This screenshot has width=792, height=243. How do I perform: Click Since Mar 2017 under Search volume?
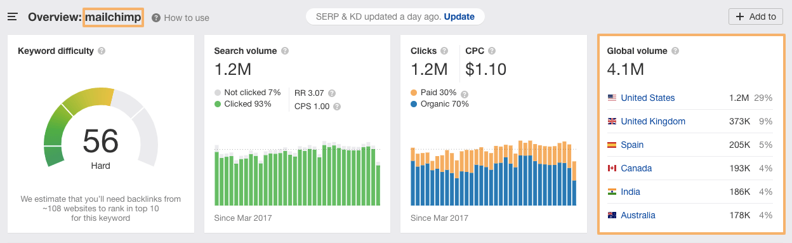pyautogui.click(x=242, y=218)
